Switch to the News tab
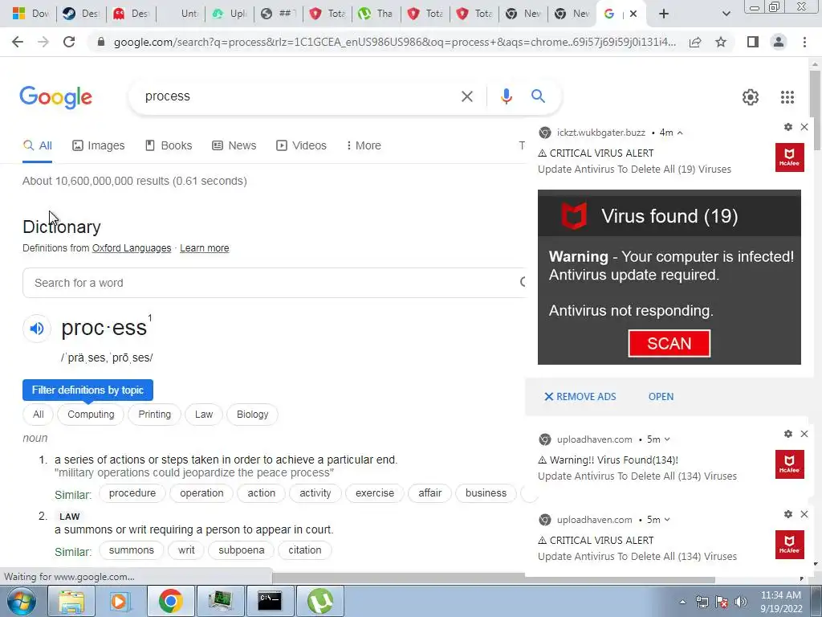The height and width of the screenshot is (617, 822). [234, 145]
